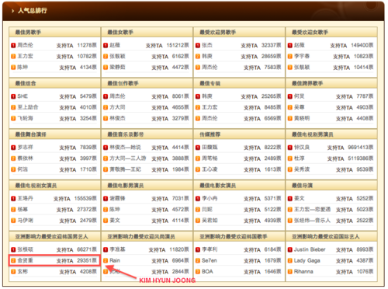Click 支持TA for 钟汉良
Screen dimensions: 388x289
tap(335, 148)
